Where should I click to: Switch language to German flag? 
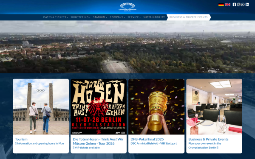[221, 5]
